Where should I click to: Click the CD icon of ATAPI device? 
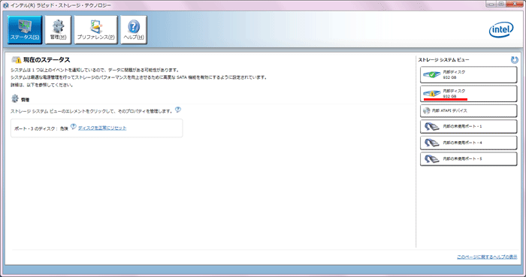click(x=426, y=110)
